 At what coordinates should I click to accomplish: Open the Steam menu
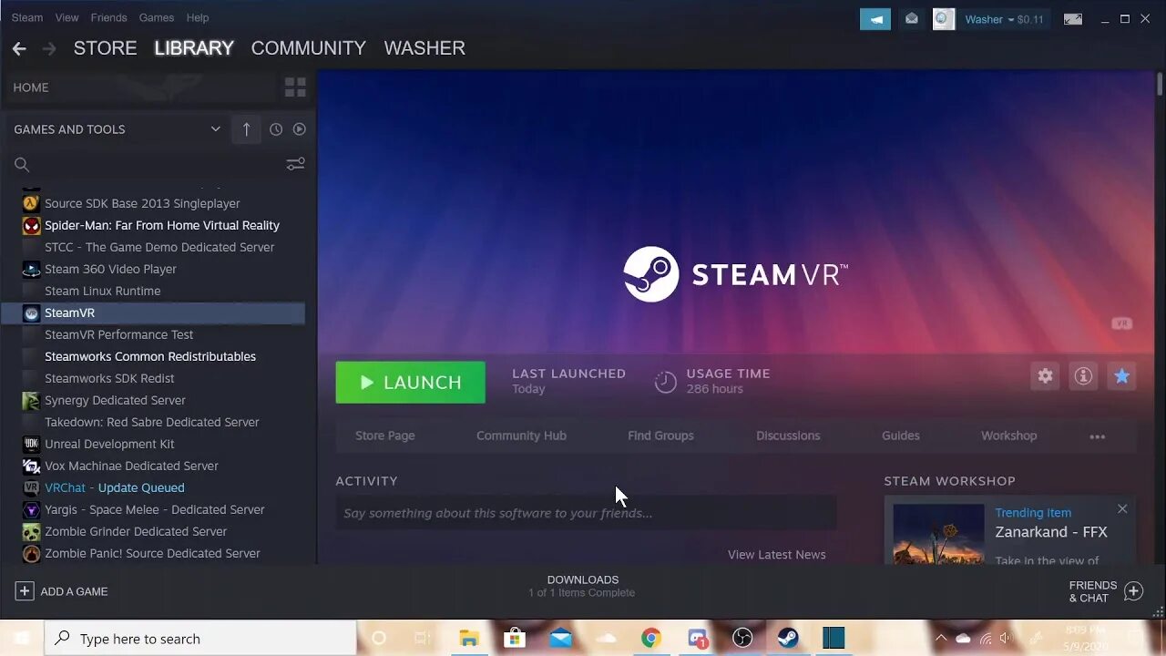point(27,17)
